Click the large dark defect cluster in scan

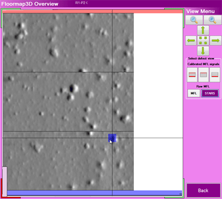click(x=72, y=88)
